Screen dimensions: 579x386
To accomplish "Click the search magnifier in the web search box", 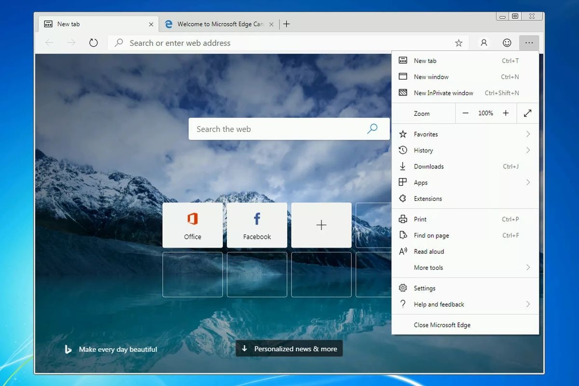I will point(372,129).
